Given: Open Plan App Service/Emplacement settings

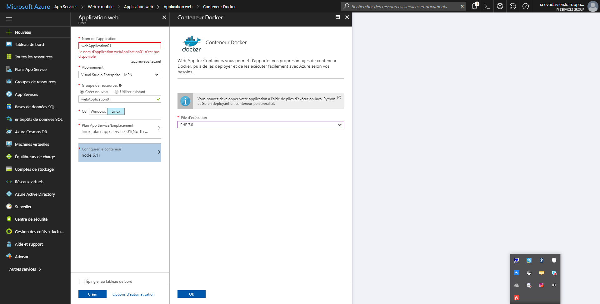Looking at the screenshot, I should click(120, 129).
